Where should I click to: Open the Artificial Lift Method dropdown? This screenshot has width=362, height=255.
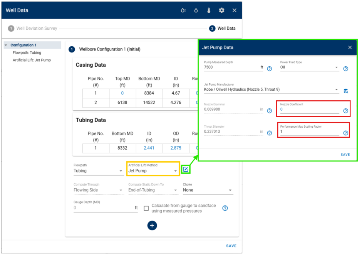click(x=153, y=171)
